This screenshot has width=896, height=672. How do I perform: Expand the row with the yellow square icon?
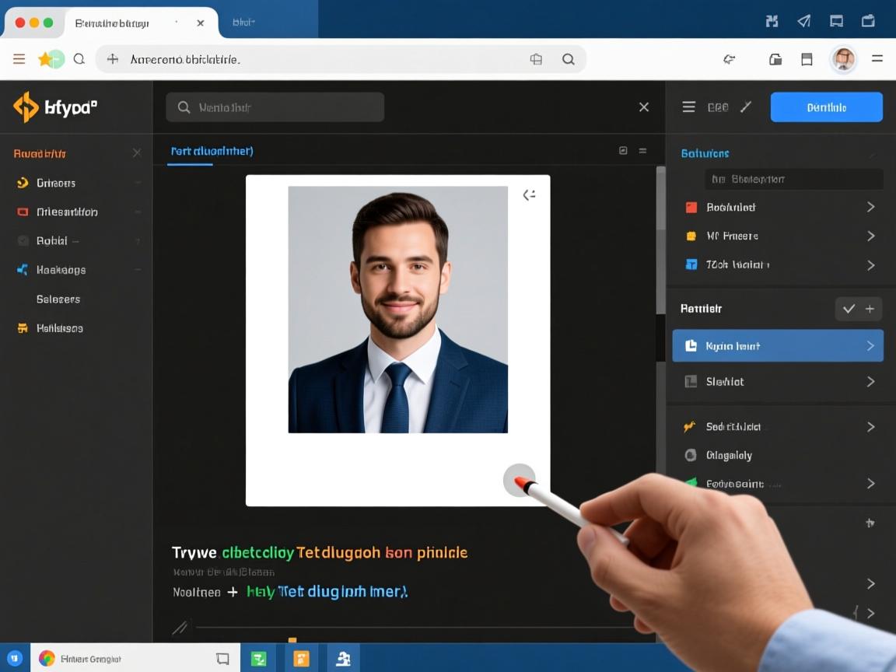[x=870, y=236]
